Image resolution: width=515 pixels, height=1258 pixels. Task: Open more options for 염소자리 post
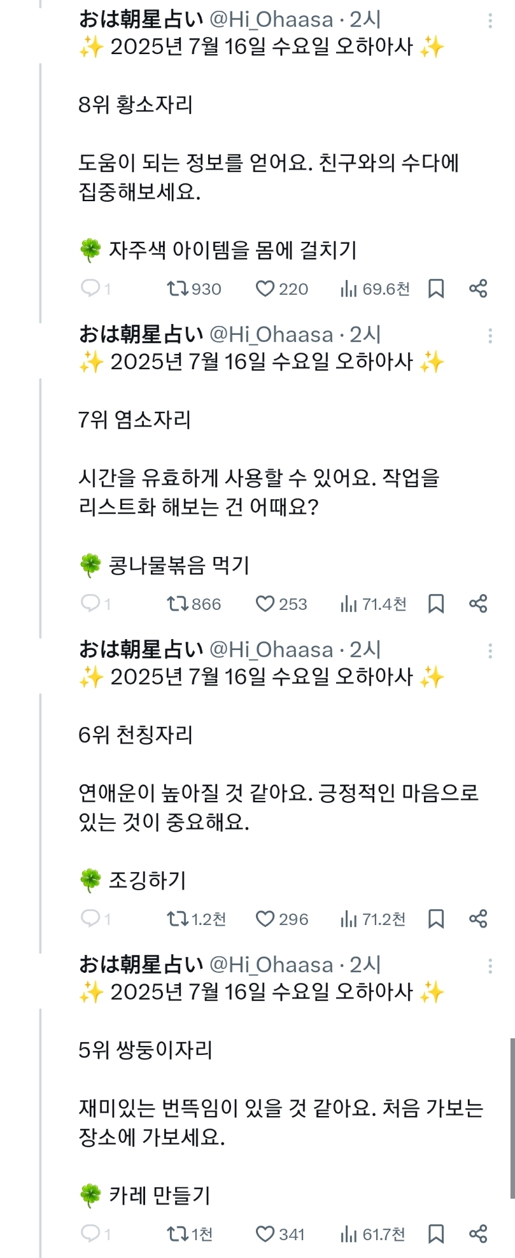pos(490,336)
